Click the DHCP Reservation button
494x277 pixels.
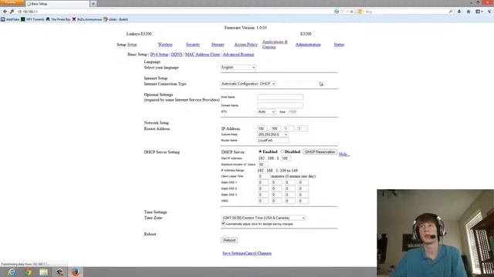[x=320, y=152]
